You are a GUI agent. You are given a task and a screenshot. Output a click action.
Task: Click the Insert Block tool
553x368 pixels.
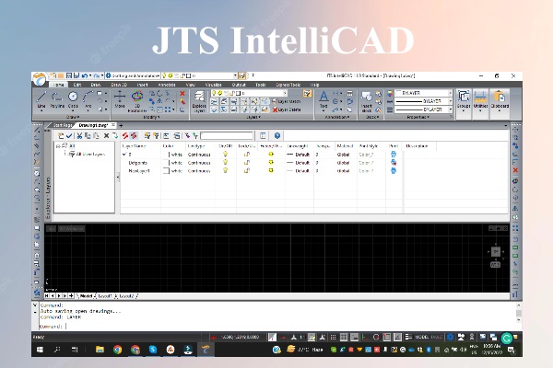click(x=367, y=101)
